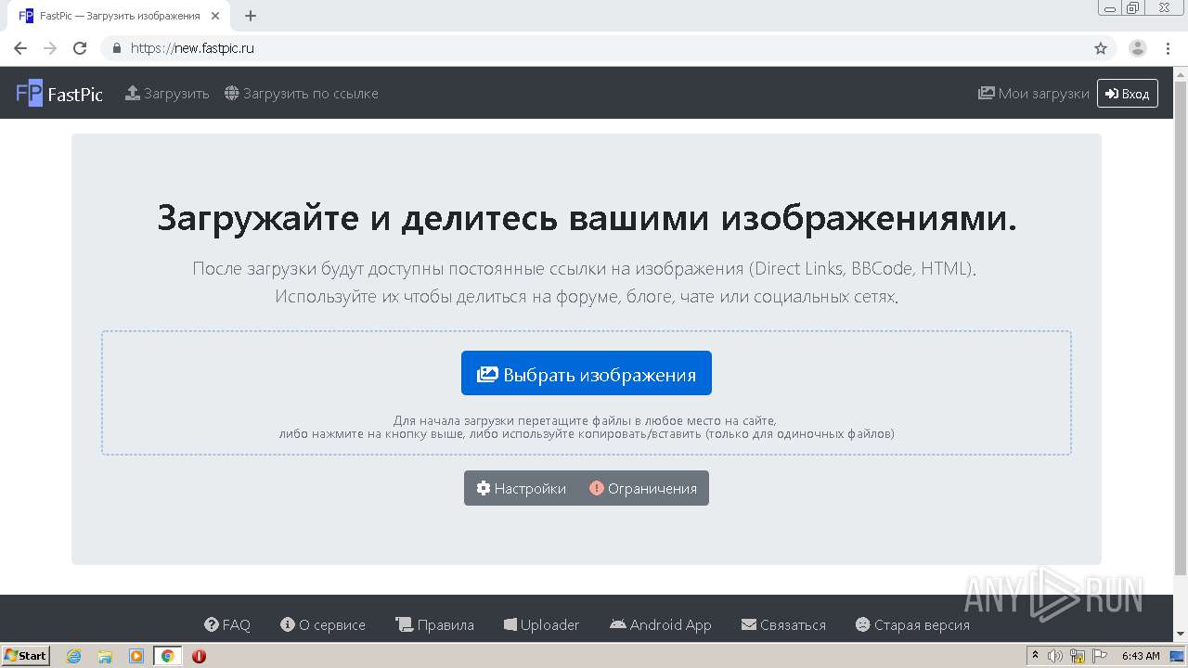Click dashed drop zone hint text
The width and height of the screenshot is (1188, 668).
click(x=587, y=427)
